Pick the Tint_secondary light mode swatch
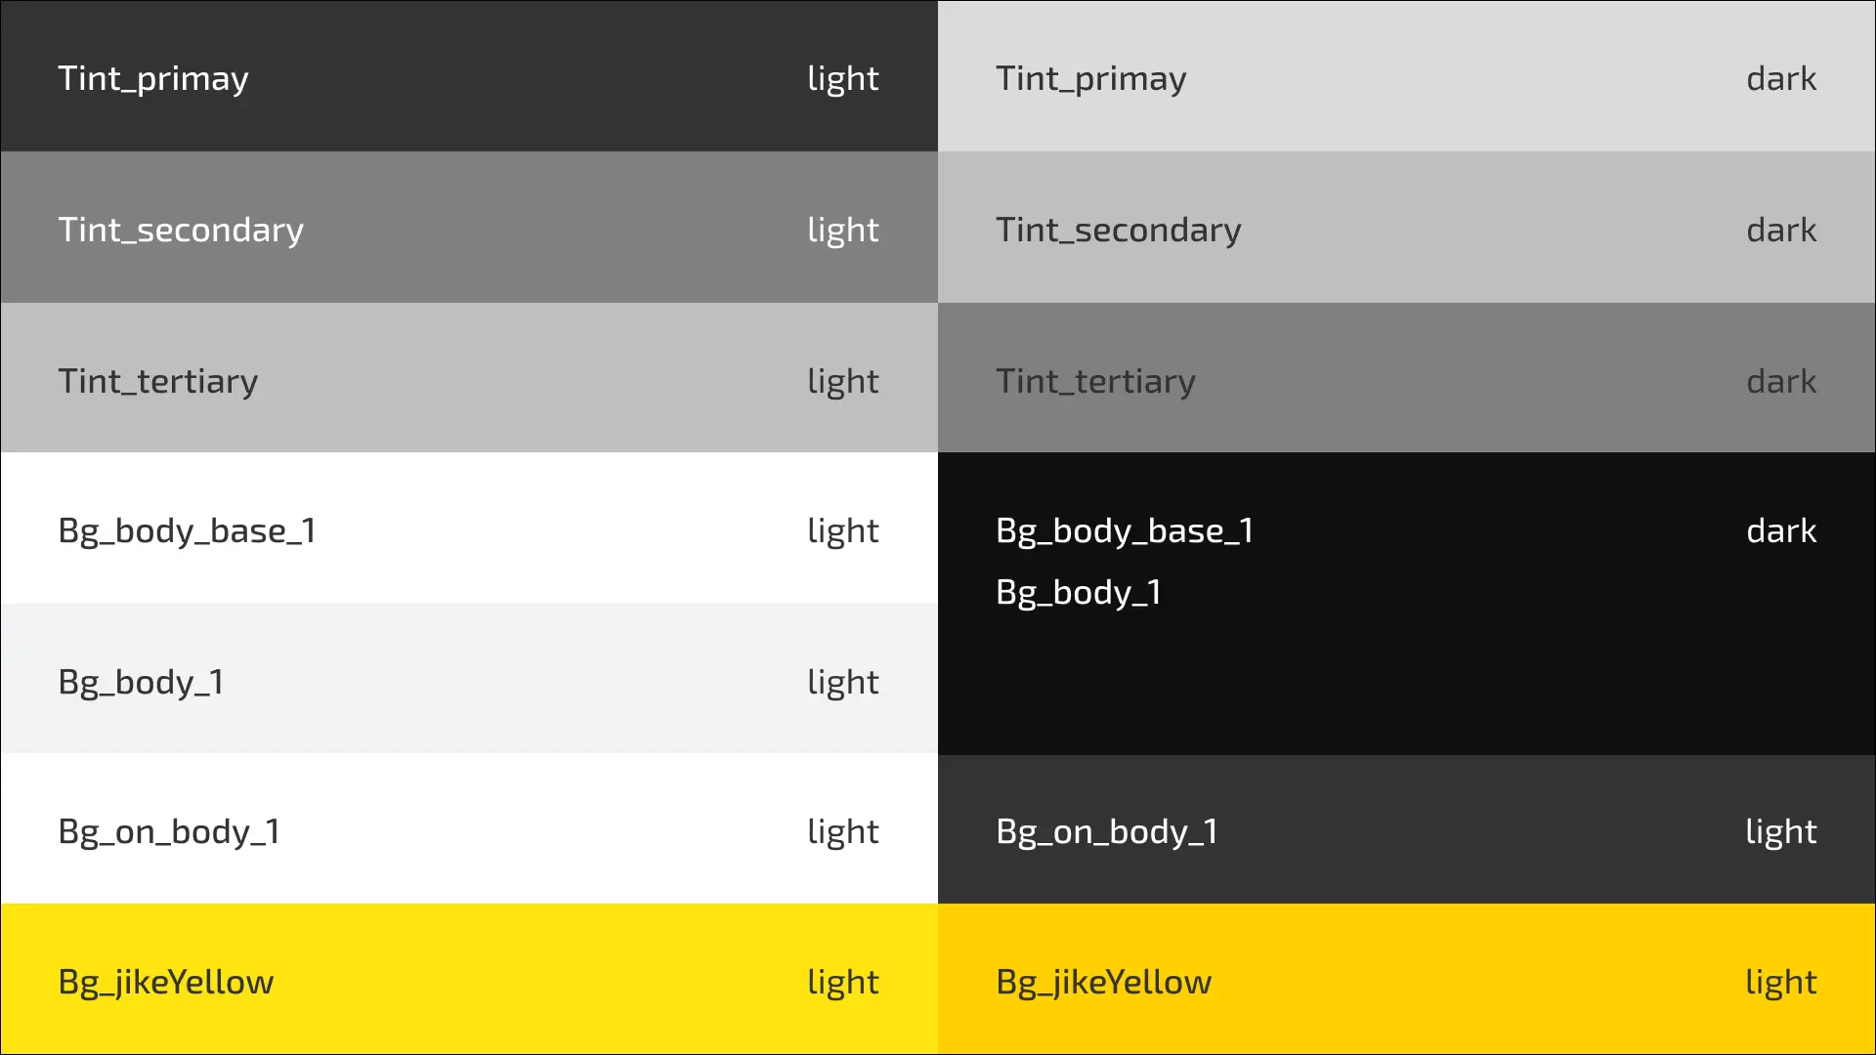 [469, 228]
